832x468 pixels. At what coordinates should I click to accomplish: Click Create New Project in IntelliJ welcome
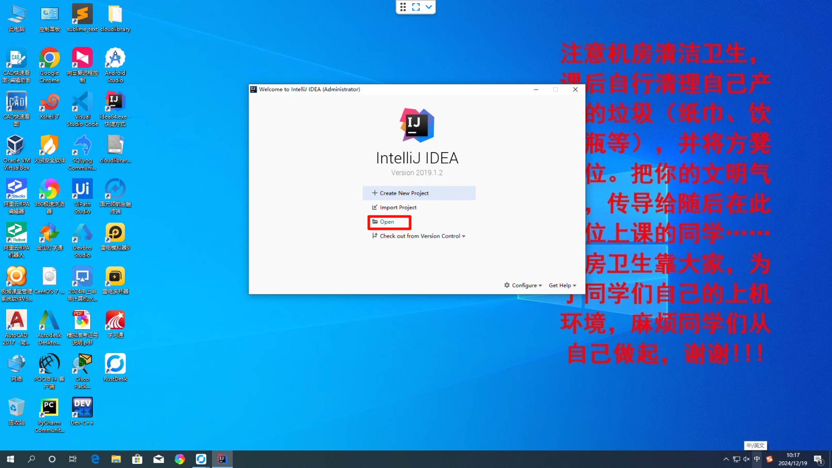click(x=419, y=193)
